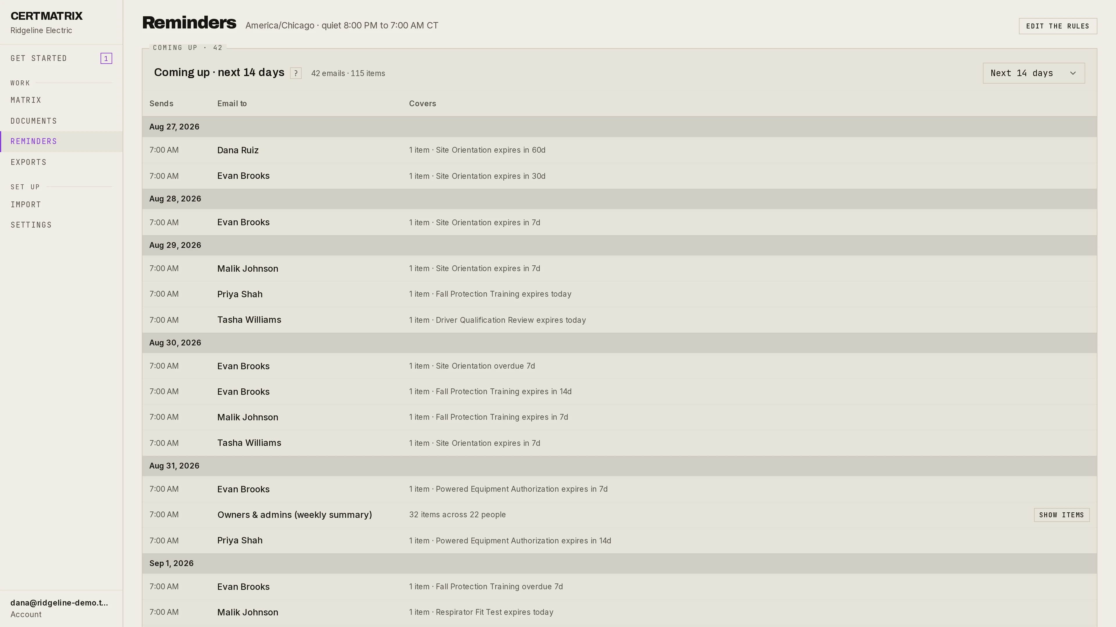This screenshot has width=1116, height=627.
Task: Show items for the weekly summary email
Action: tap(1061, 515)
